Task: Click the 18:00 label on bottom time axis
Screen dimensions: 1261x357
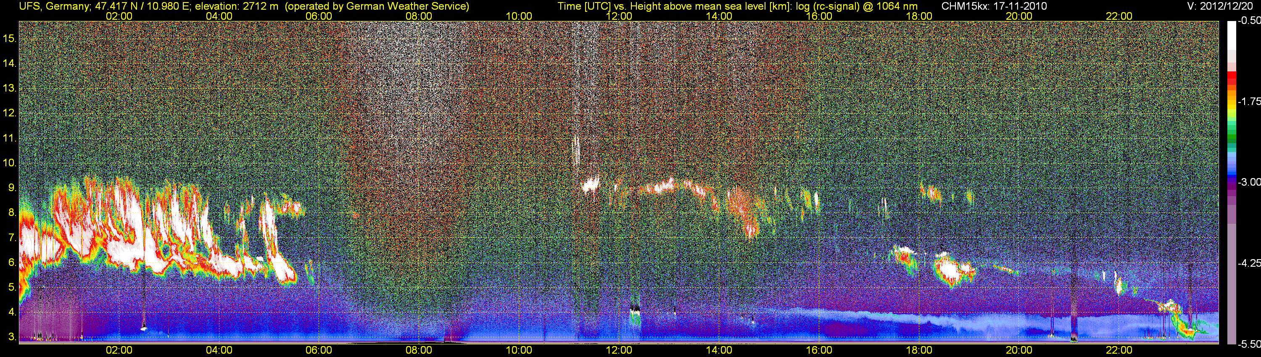Action: point(919,350)
